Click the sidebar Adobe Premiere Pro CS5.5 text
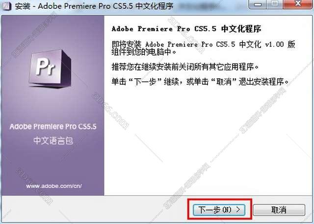The height and width of the screenshot is (224, 314). [53, 127]
